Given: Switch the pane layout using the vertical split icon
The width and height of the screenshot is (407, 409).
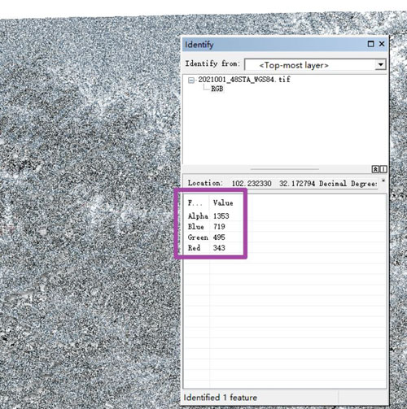Looking at the screenshot, I should (383, 169).
